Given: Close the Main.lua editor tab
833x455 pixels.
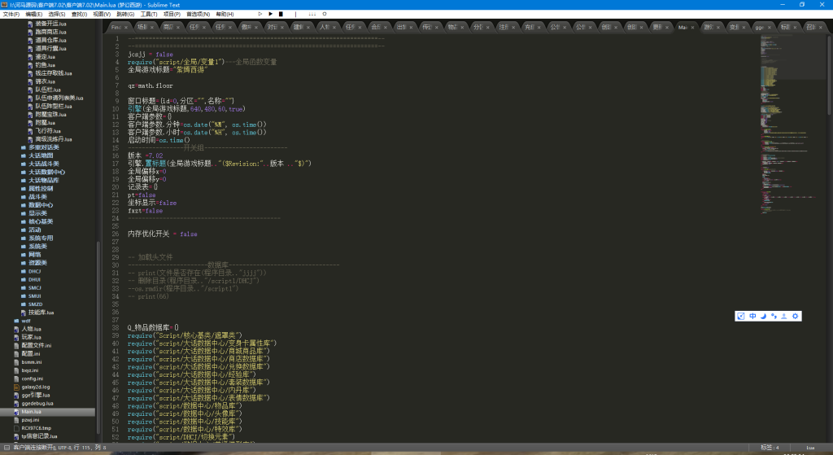Looking at the screenshot, I should (694, 27).
